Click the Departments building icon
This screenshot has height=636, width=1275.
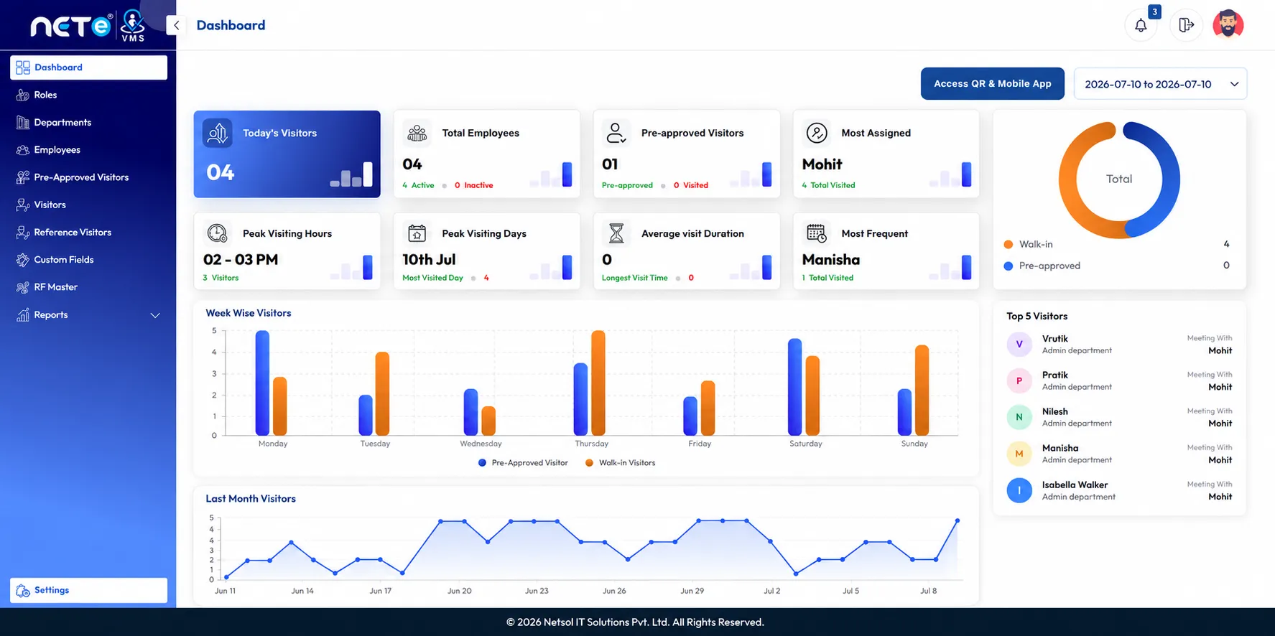click(x=23, y=123)
